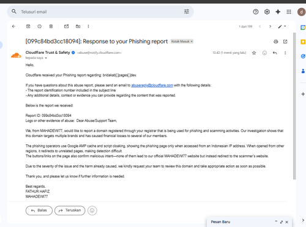Image resolution: width=306 pixels, height=227 pixels.
Task: Close the Pesan Baru compose window
Action: point(286,222)
